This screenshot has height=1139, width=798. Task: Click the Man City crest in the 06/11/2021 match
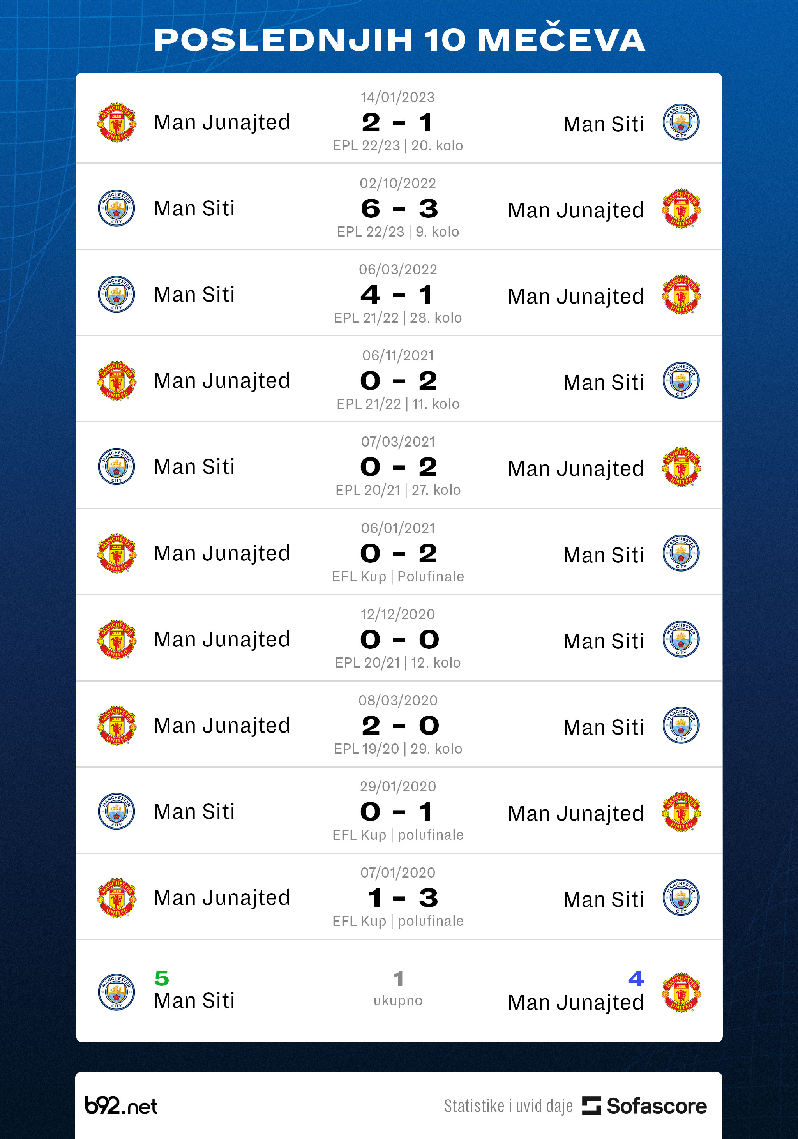point(681,381)
